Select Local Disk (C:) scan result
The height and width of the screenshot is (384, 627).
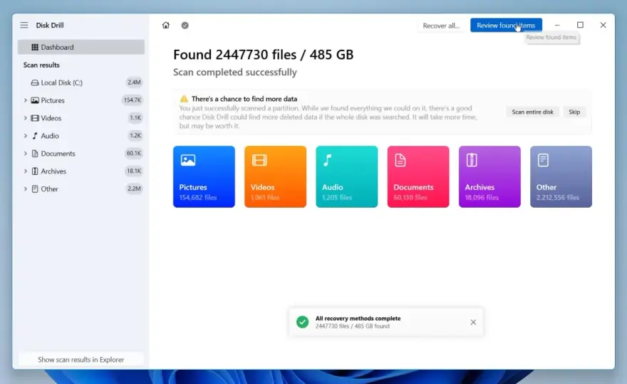pyautogui.click(x=81, y=82)
